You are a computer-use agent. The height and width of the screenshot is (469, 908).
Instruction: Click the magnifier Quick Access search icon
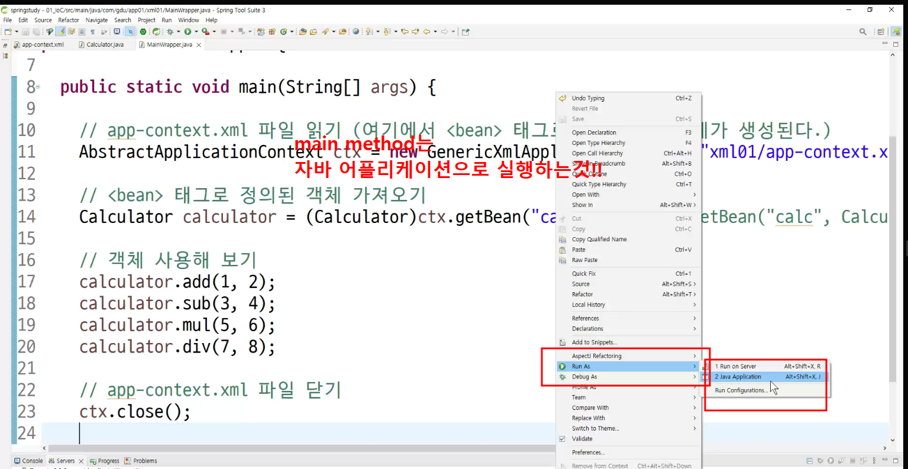click(x=863, y=32)
